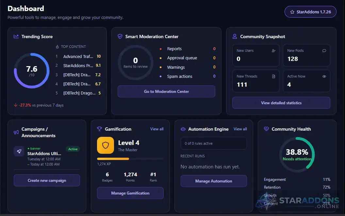
Task: Click the Retention 72% row
Action: [x=297, y=187]
